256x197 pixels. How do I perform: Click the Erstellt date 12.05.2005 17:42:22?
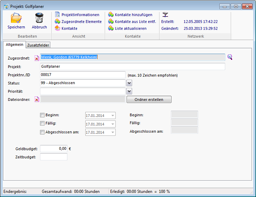(x=200, y=22)
